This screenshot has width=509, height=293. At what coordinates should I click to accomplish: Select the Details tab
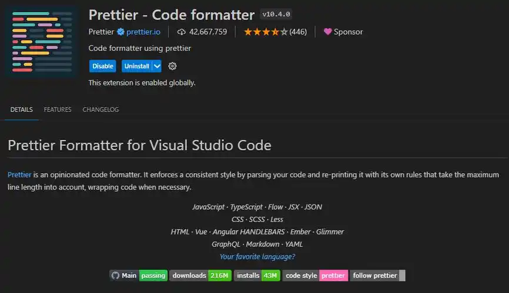coord(21,110)
